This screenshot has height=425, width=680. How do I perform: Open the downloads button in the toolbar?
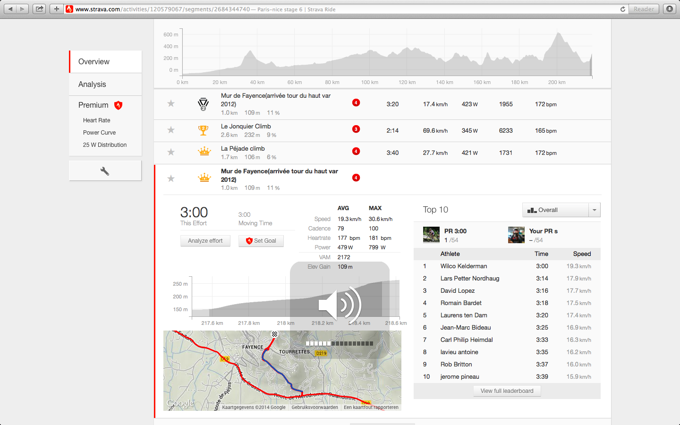670,9
